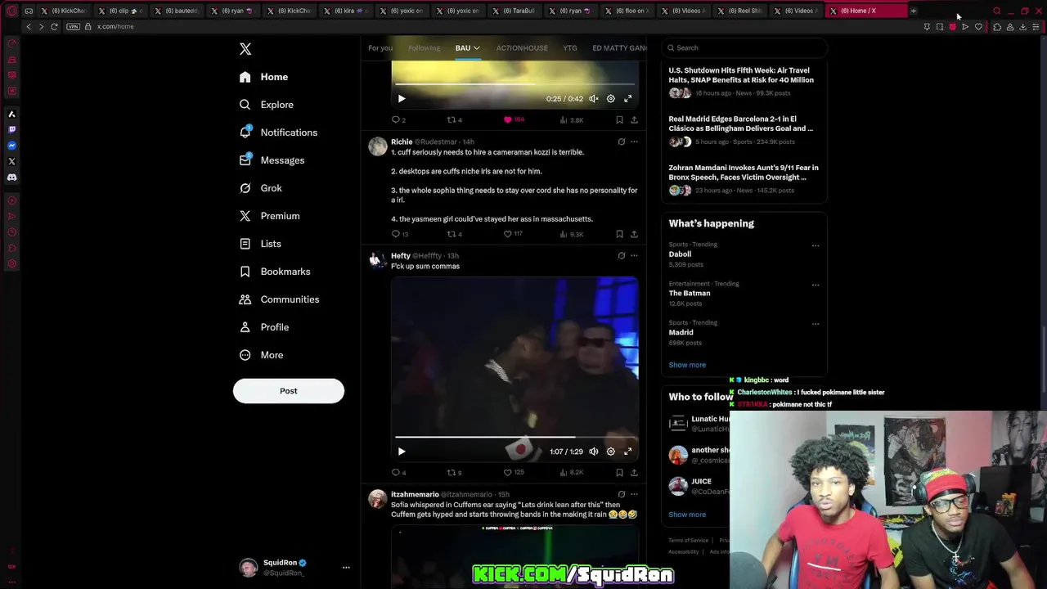Viewport: 1047px width, 589px height.
Task: Switch to the ACTIONHOUSE tab
Action: pyautogui.click(x=522, y=47)
